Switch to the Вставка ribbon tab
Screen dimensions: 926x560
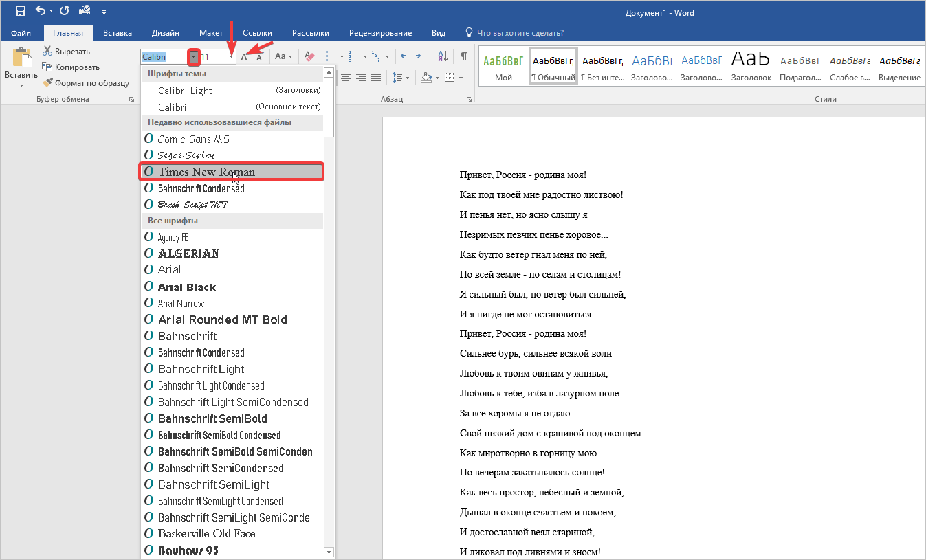tap(118, 33)
